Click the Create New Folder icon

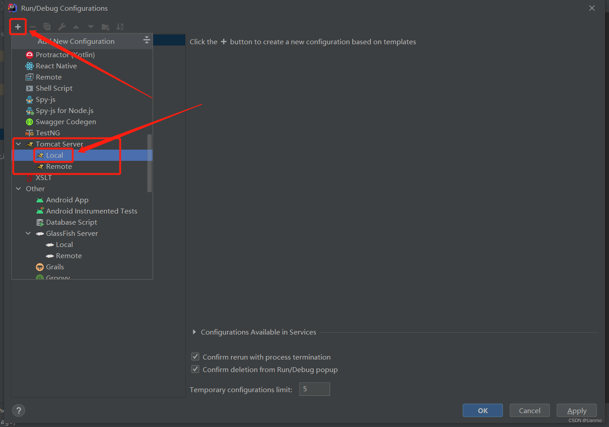(106, 27)
